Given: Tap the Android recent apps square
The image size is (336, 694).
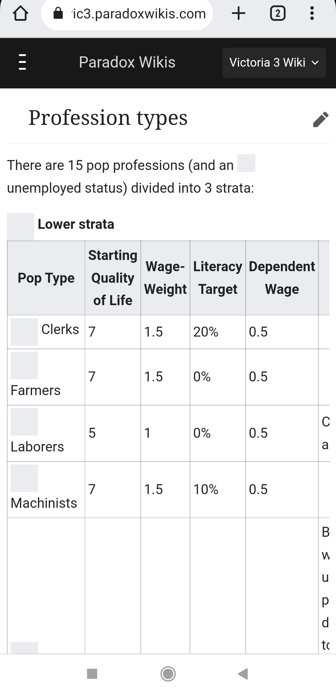Looking at the screenshot, I should tap(92, 673).
